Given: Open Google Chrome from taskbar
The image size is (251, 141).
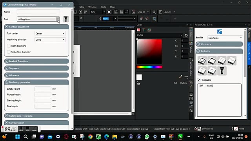Looking at the screenshot, I should coord(90,137).
